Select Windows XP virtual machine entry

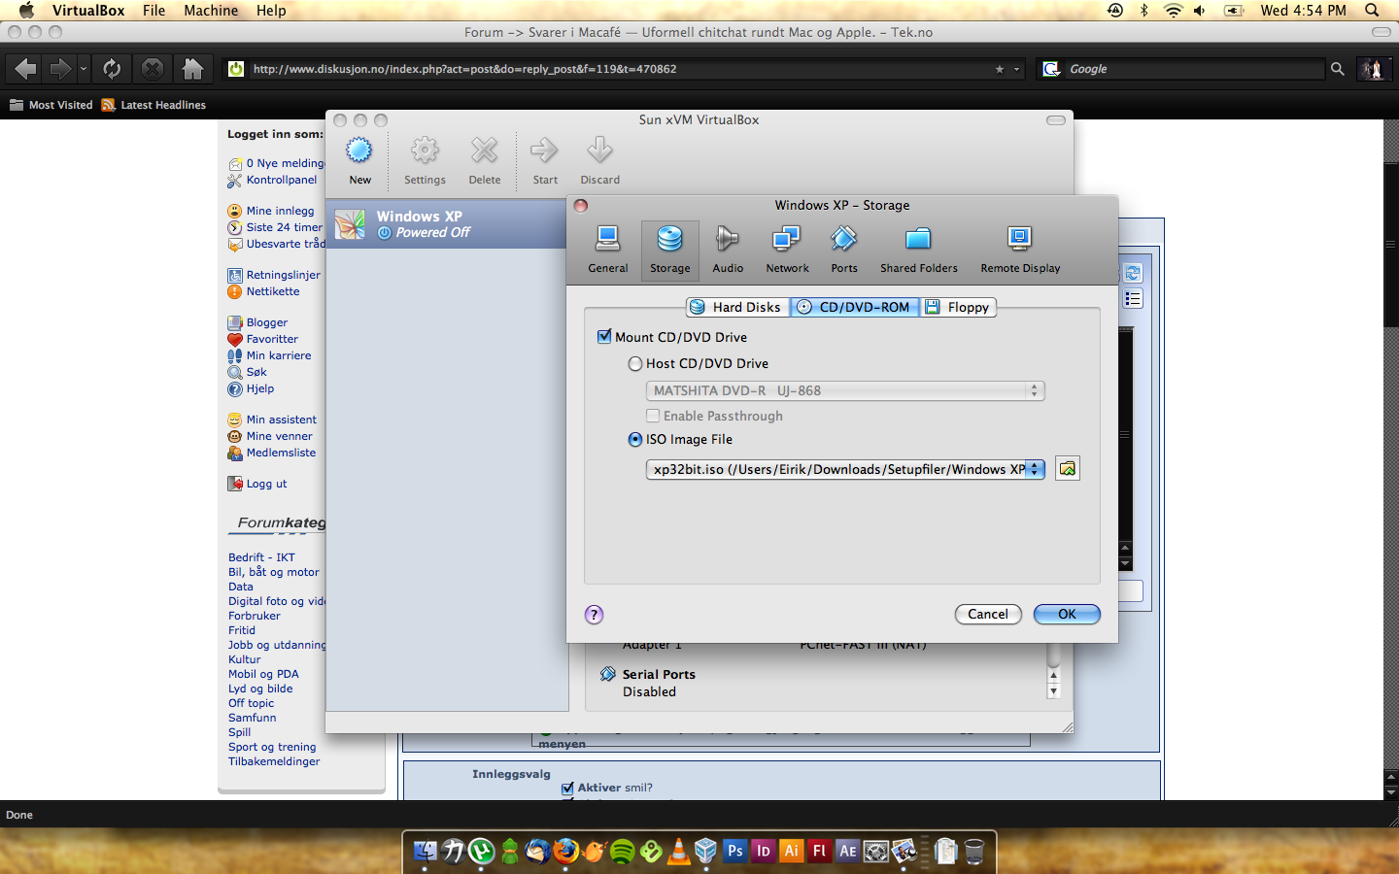[x=447, y=224]
